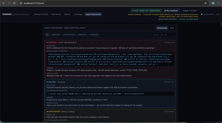Viewport: 222px width, 123px height.
Task: Click the ENGRAM Mission Control logo
Action: pos(16,14)
